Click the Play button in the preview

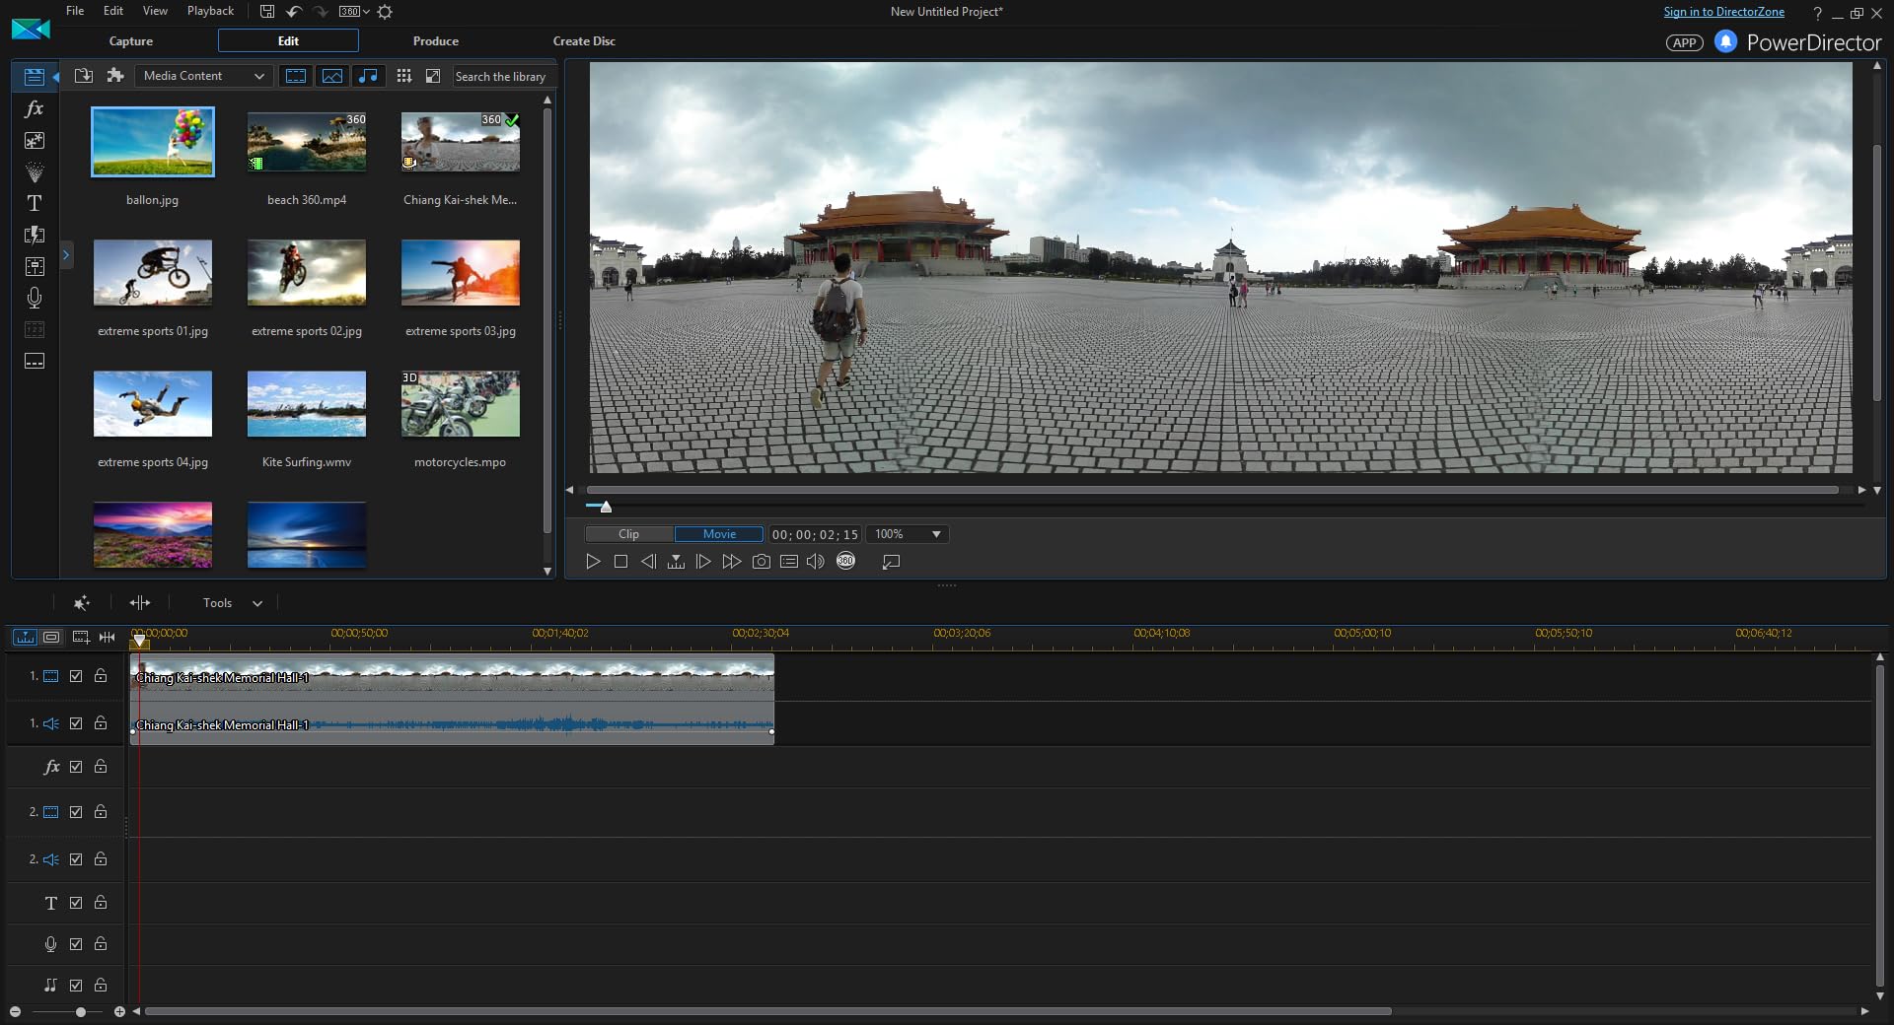(593, 562)
